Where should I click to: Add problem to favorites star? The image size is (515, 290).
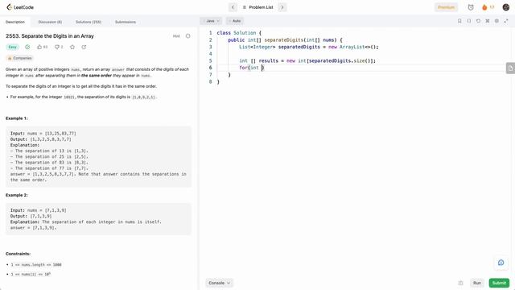[x=72, y=47]
